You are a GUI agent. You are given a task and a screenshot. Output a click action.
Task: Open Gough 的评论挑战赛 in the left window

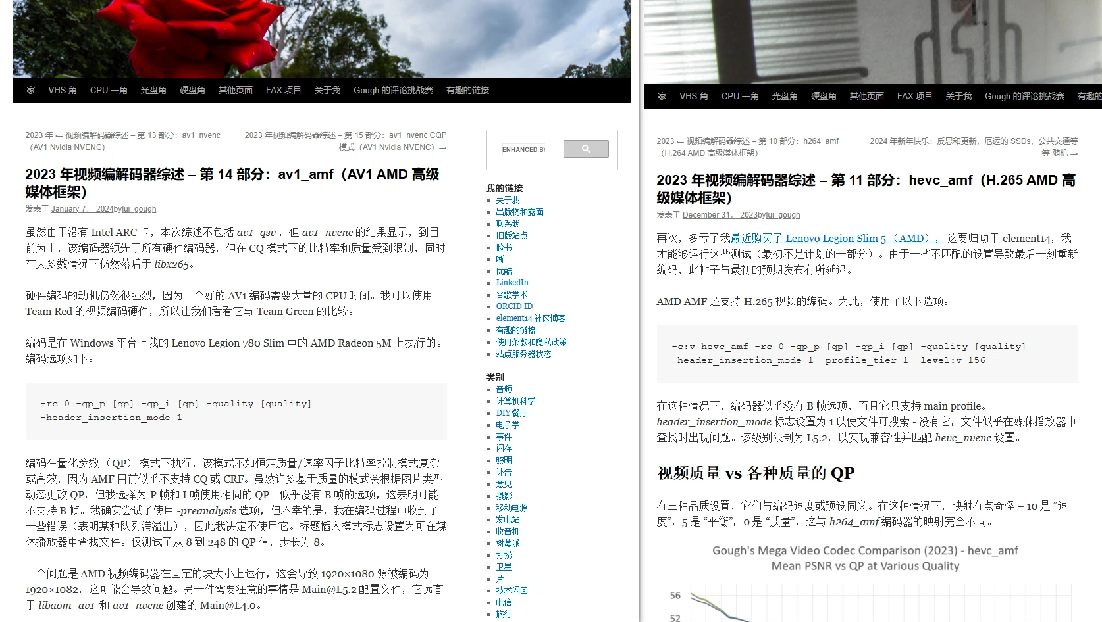pos(393,90)
